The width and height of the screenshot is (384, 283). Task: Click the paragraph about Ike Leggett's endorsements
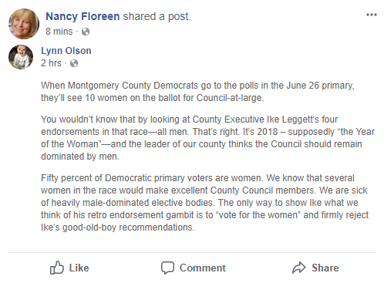coord(207,138)
